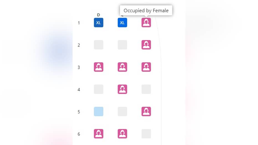
Task: Click female-occupied seat in row 3 column D
Action: (99, 67)
